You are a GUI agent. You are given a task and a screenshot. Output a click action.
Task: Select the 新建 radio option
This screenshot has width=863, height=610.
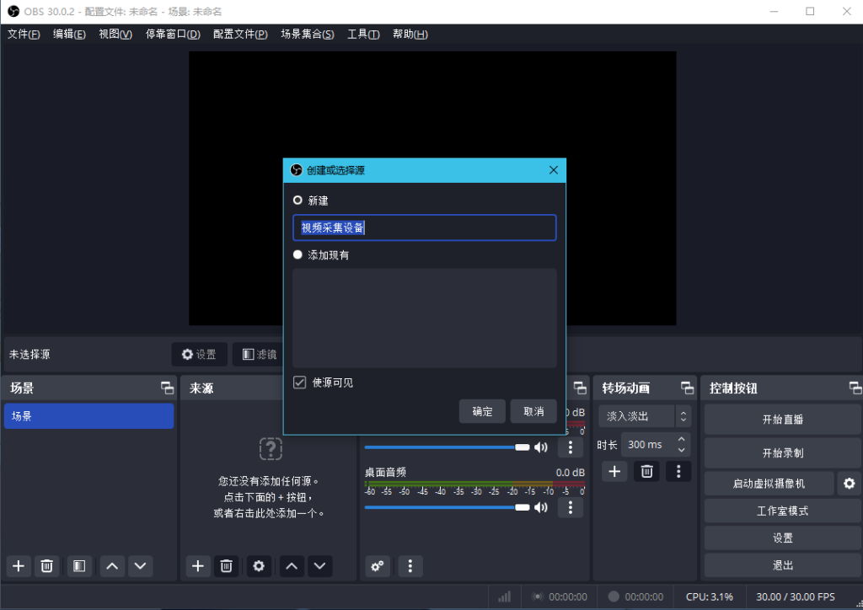(x=297, y=201)
